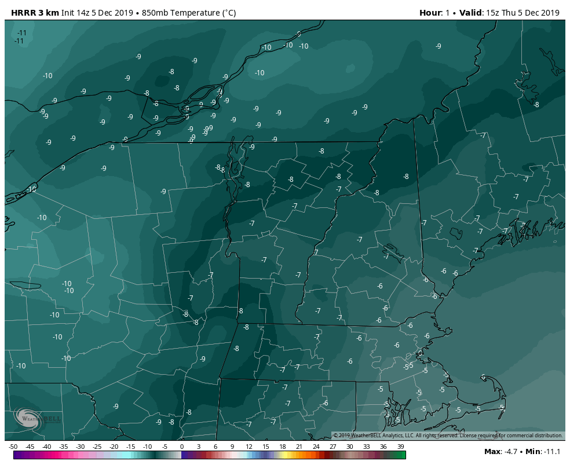Click the -8 value in far northeastern Maine
This screenshot has height=468, width=570.
coord(536,105)
